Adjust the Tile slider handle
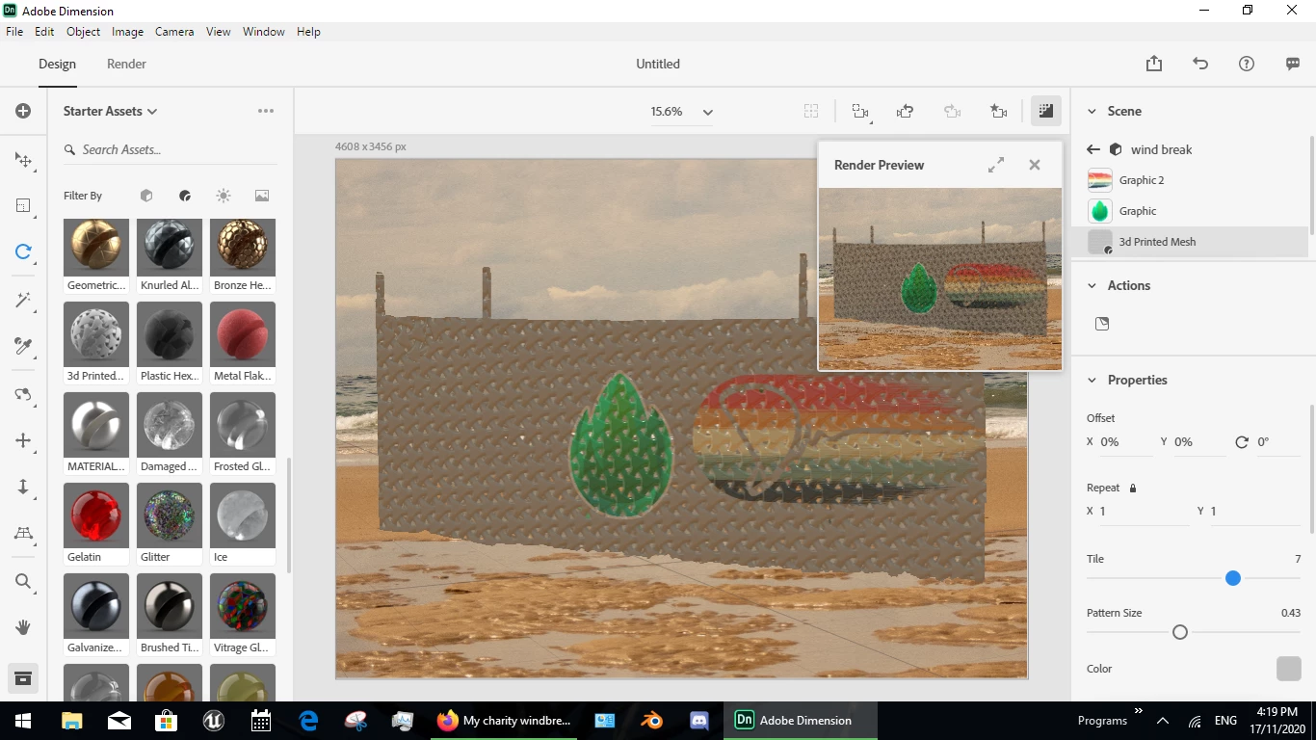 click(1232, 578)
